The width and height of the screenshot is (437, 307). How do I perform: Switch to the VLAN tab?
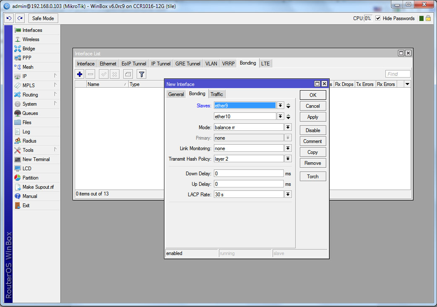[x=211, y=63]
